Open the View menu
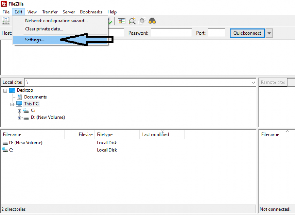 pos(32,12)
